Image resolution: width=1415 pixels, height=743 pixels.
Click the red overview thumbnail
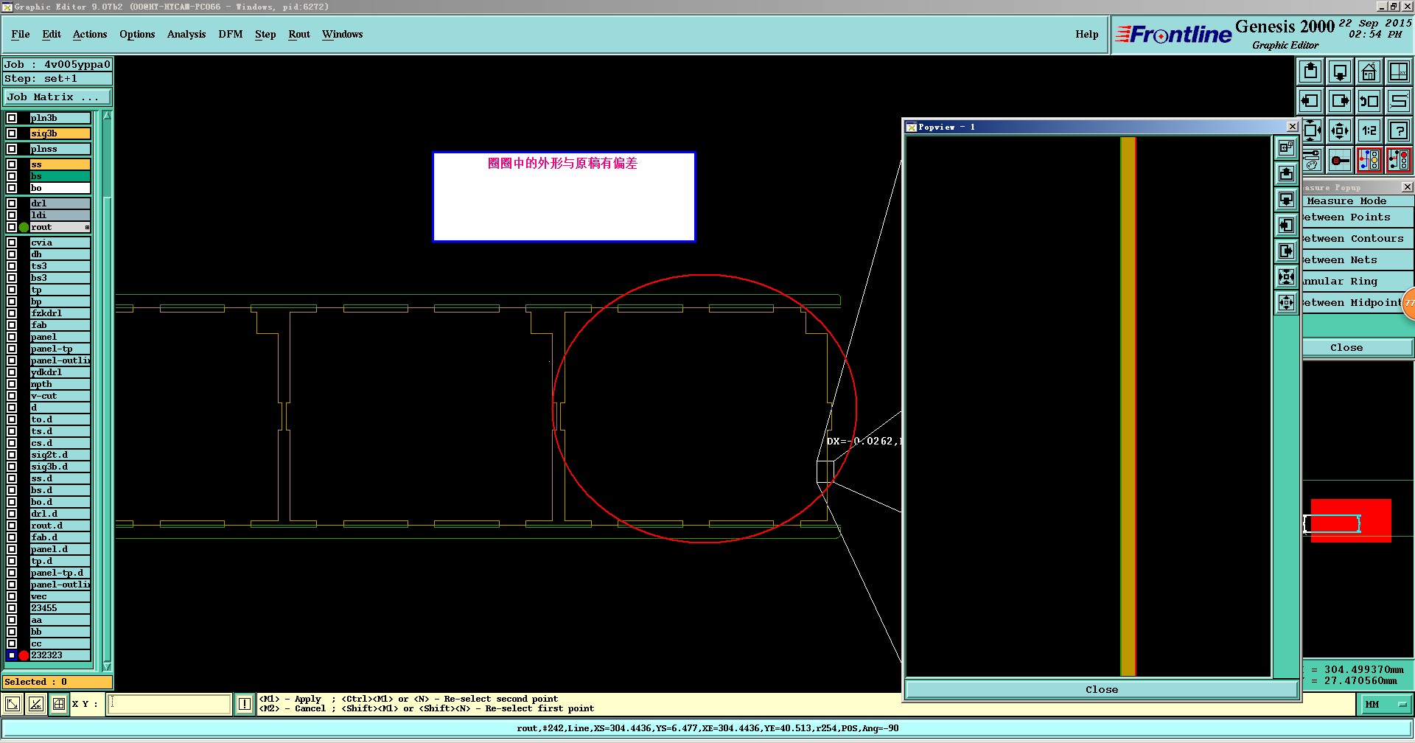[x=1350, y=521]
